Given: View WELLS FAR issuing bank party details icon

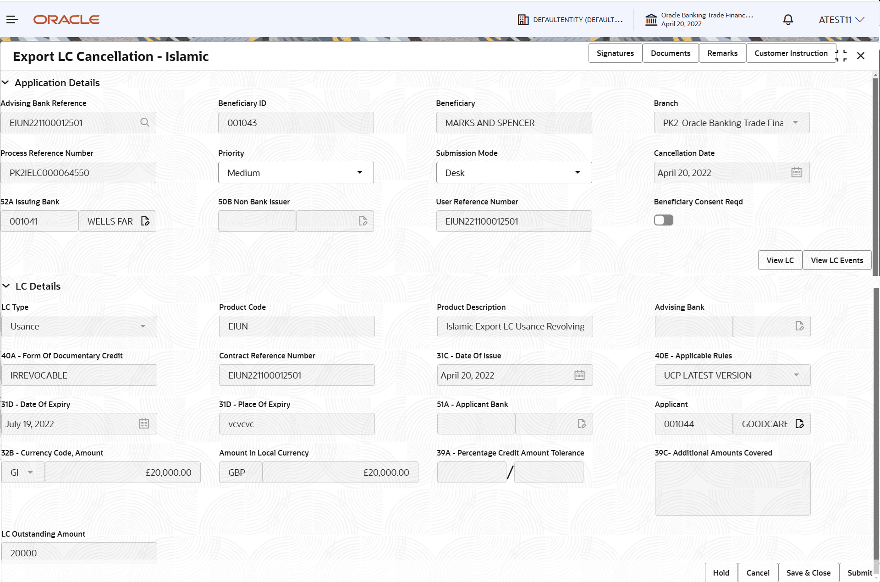Looking at the screenshot, I should pos(146,221).
